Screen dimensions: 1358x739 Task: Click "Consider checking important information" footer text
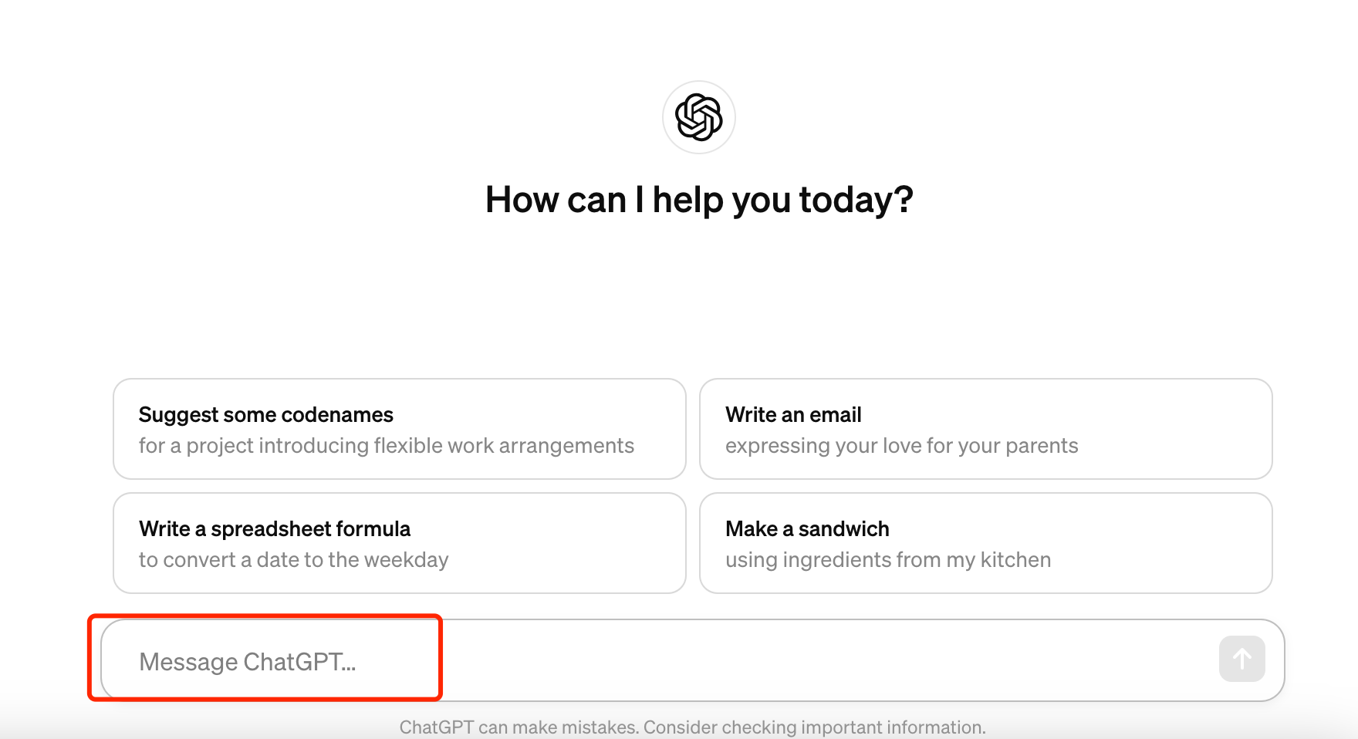[x=814, y=727]
